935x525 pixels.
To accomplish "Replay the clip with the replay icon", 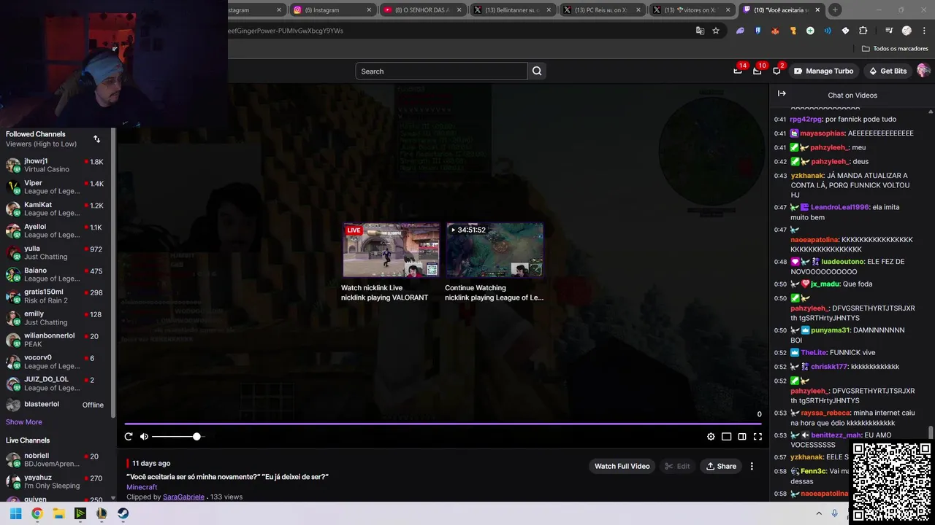I will [x=129, y=436].
